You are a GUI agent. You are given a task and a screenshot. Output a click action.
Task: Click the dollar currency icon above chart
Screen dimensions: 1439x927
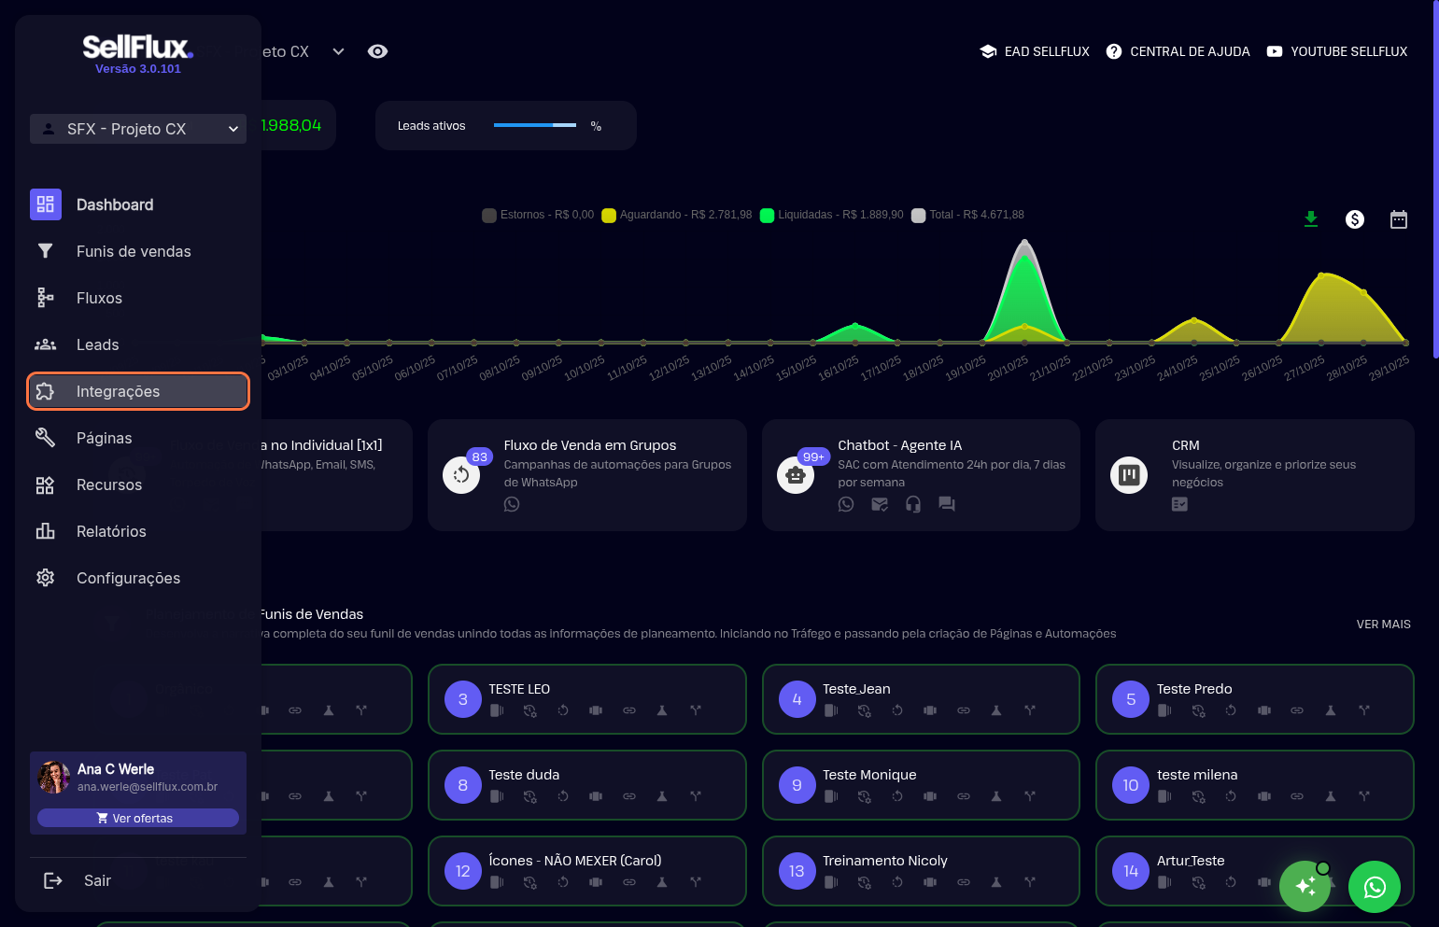pyautogui.click(x=1354, y=219)
